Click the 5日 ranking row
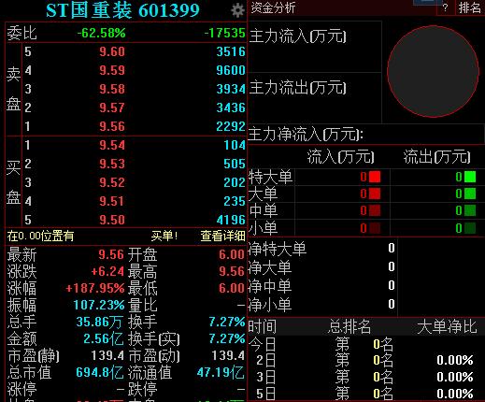This screenshot has width=485, height=402. tap(365, 394)
